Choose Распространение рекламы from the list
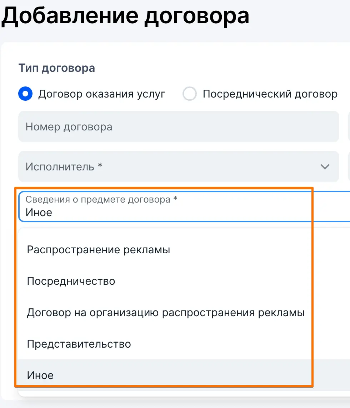This screenshot has height=408, width=350. 99,250
